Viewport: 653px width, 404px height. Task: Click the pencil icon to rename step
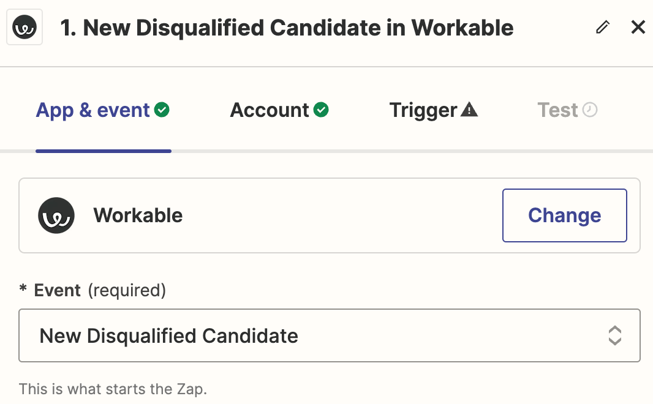point(603,28)
